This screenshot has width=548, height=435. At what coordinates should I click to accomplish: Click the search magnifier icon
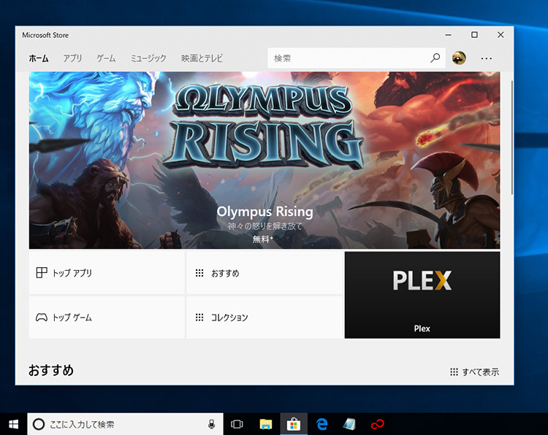435,58
